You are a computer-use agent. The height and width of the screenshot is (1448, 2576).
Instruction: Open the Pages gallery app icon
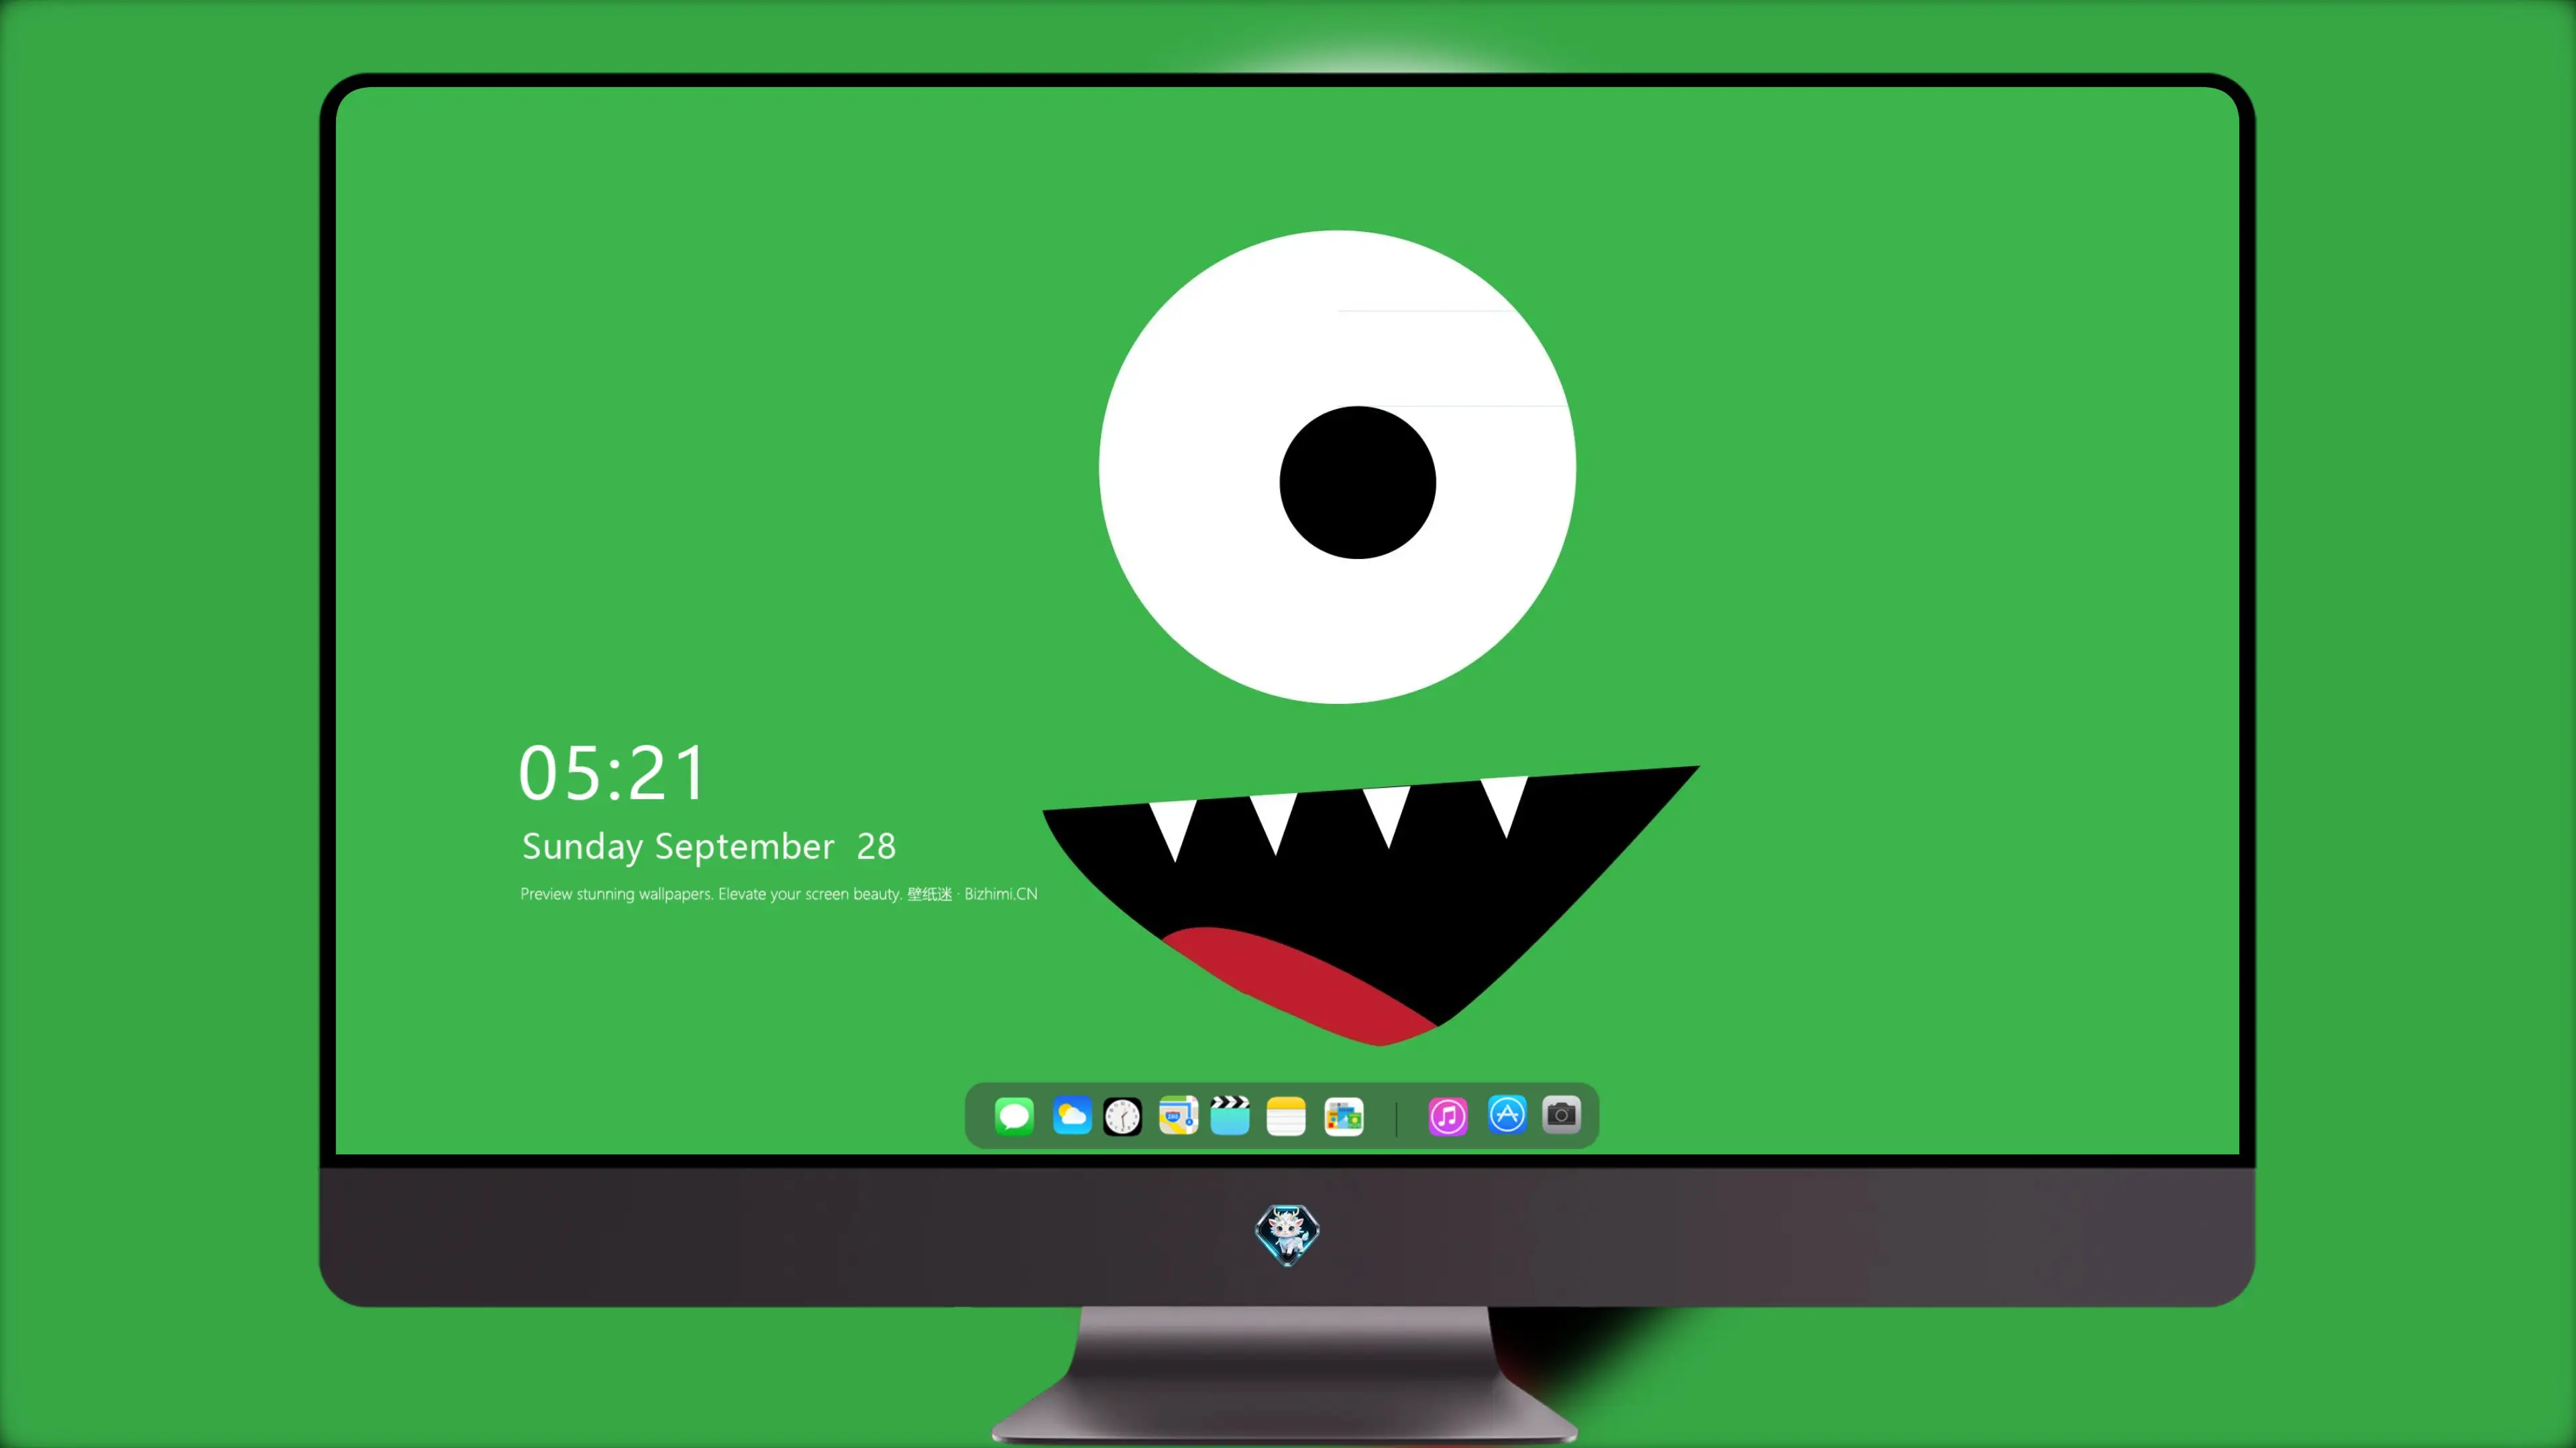tap(1344, 1116)
